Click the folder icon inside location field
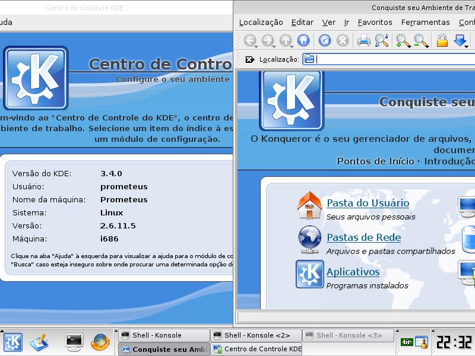 [309, 59]
